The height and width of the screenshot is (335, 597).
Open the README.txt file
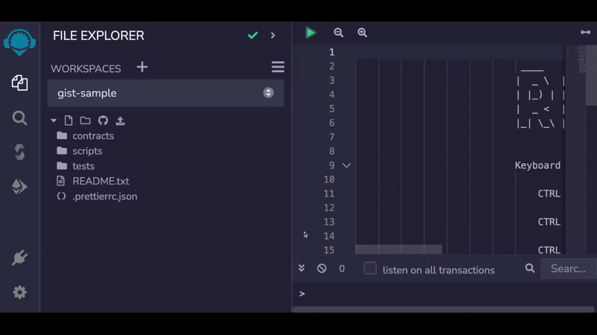(x=100, y=181)
